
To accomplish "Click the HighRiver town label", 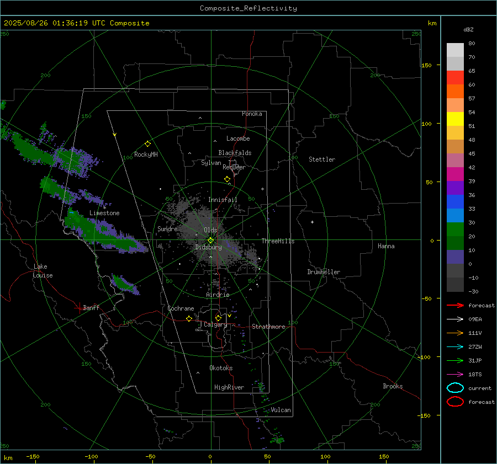I will pos(229,387).
